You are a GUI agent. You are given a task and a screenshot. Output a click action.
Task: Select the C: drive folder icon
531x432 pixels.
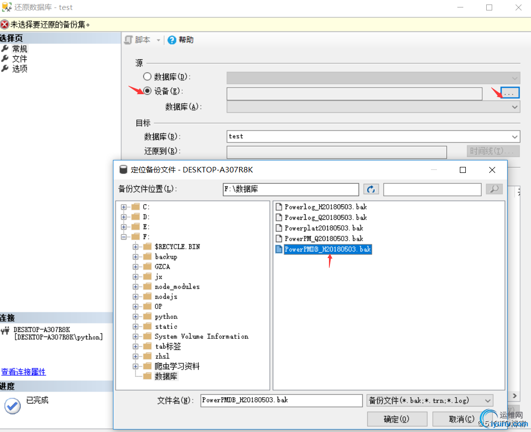pos(135,206)
